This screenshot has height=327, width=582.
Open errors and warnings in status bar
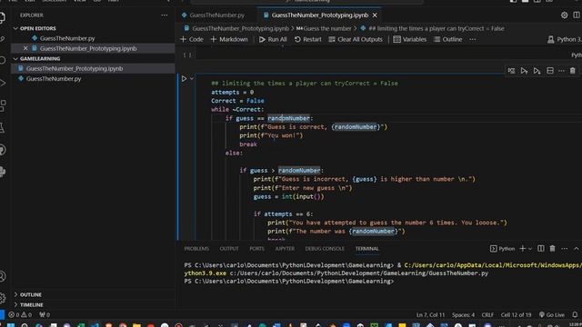tap(20, 315)
